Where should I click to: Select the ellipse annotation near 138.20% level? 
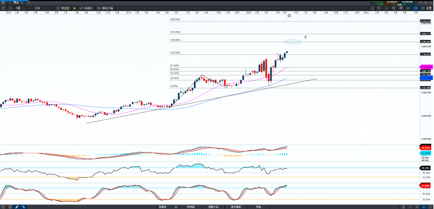pos(293,42)
